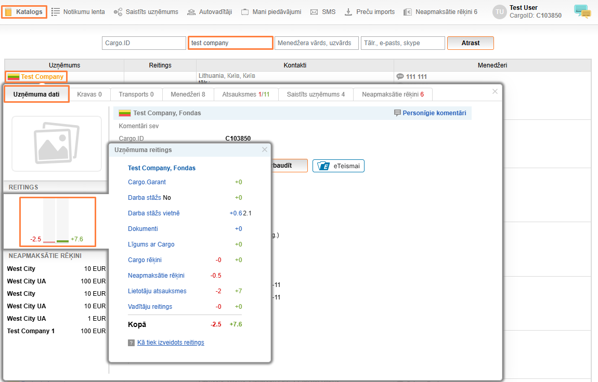Switch to the Menedžeri 8 tab
The image size is (598, 382).
[188, 94]
